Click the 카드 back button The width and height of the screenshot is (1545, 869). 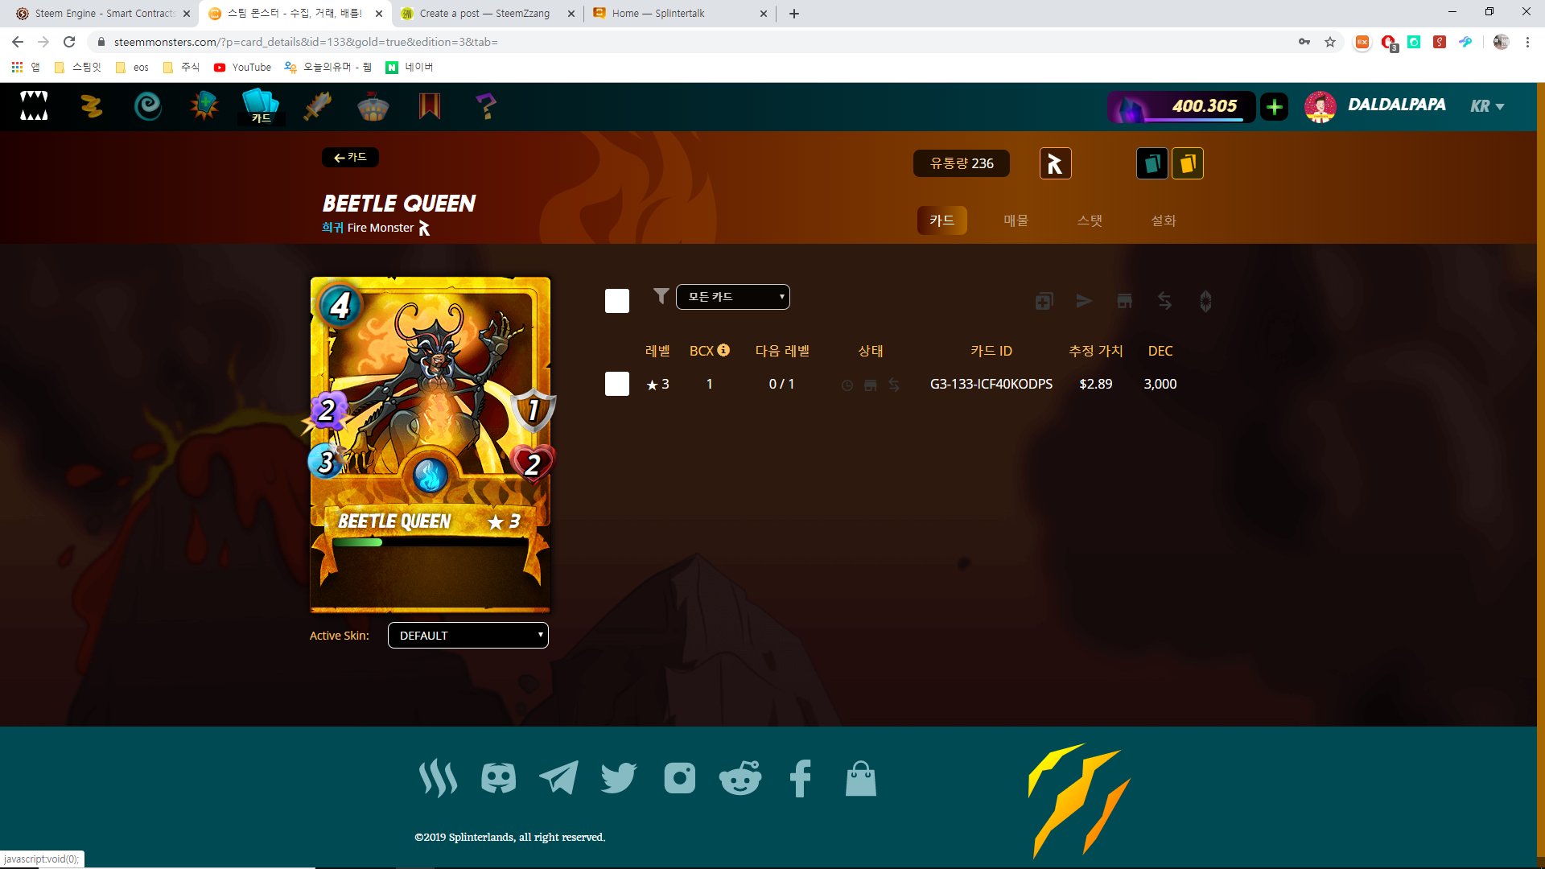(x=350, y=157)
